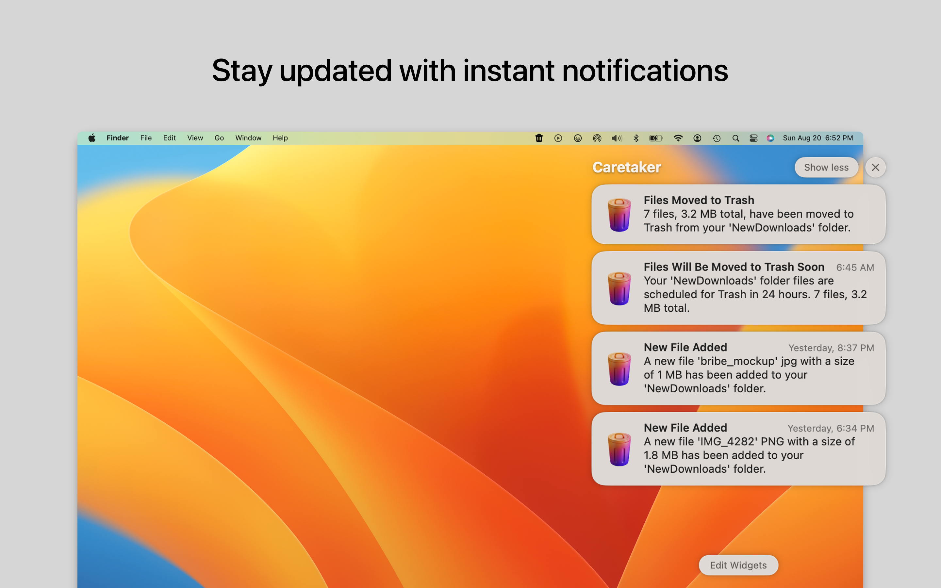
Task: Open the Caretaker trash can menu bar icon
Action: click(539, 138)
